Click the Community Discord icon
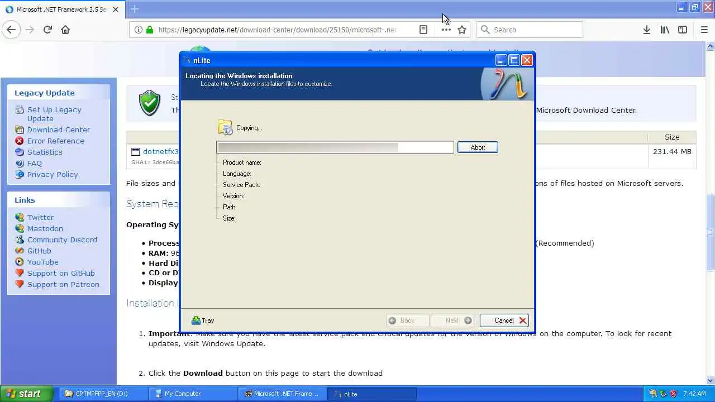The image size is (715, 402). click(x=20, y=240)
